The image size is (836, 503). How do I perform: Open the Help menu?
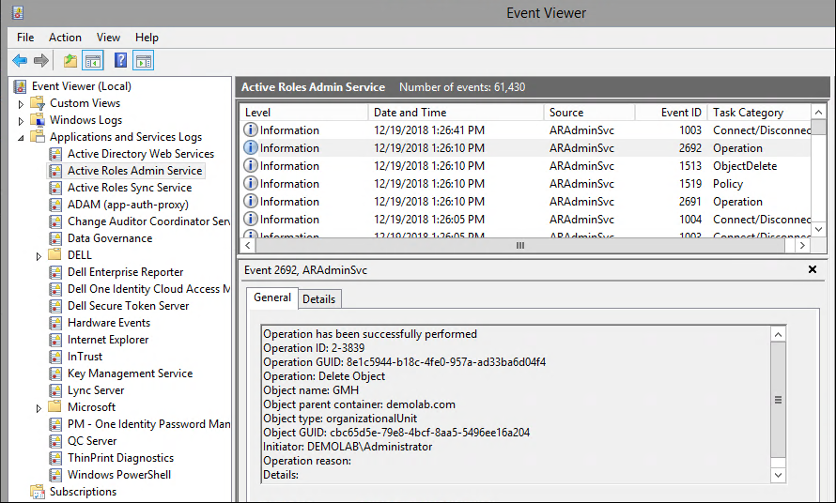point(147,38)
